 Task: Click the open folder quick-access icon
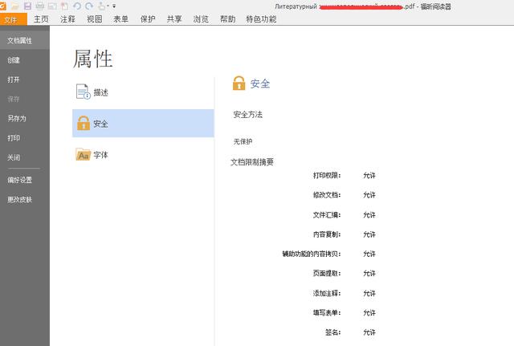(15, 6)
